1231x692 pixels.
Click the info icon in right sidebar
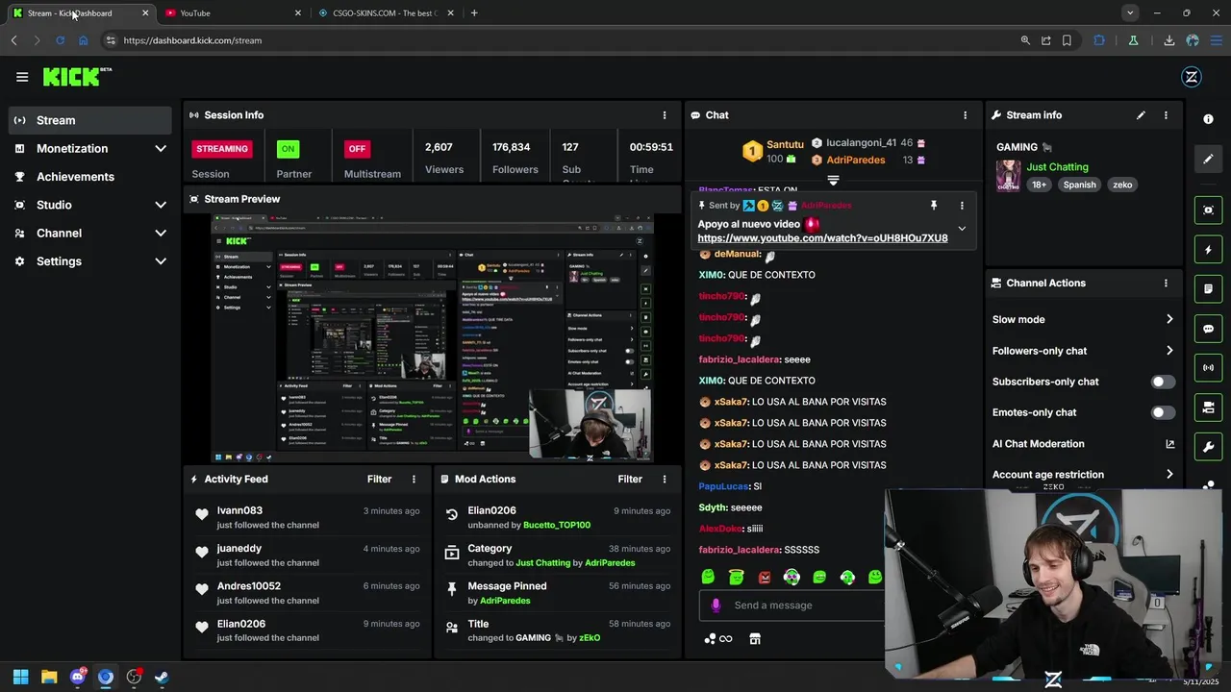1209,119
